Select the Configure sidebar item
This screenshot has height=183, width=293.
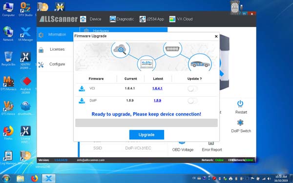[55, 64]
